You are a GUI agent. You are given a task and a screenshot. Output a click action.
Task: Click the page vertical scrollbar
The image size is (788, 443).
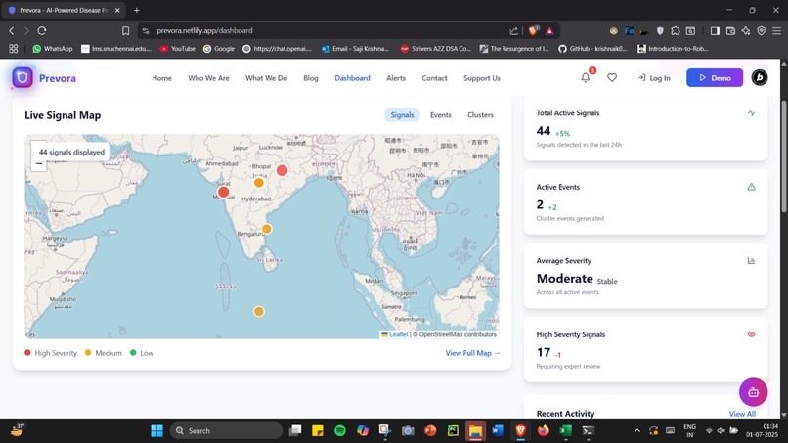[x=783, y=155]
